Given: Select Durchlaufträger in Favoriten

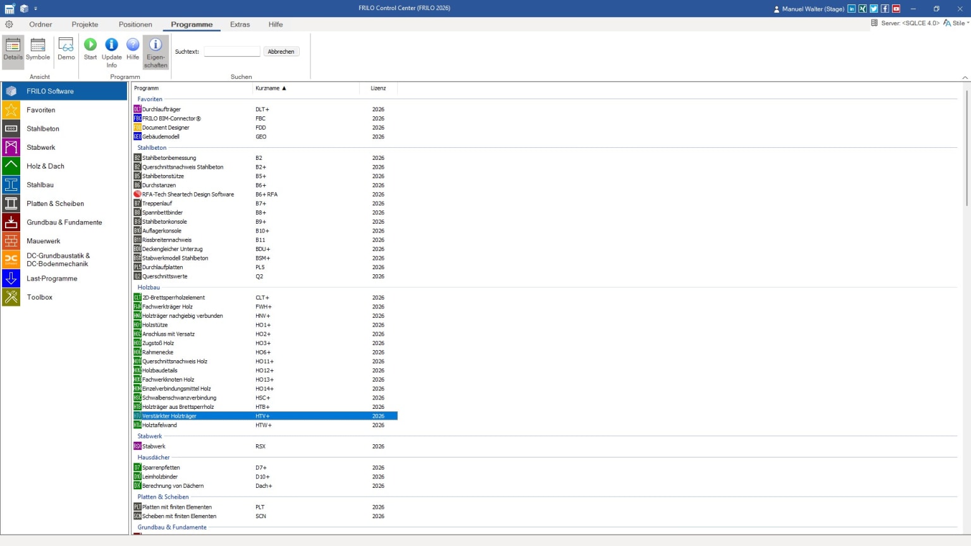Looking at the screenshot, I should [265, 109].
